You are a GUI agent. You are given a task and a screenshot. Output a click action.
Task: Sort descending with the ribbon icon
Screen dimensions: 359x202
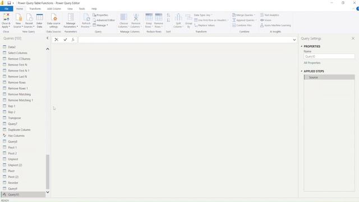pyautogui.click(x=168, y=20)
